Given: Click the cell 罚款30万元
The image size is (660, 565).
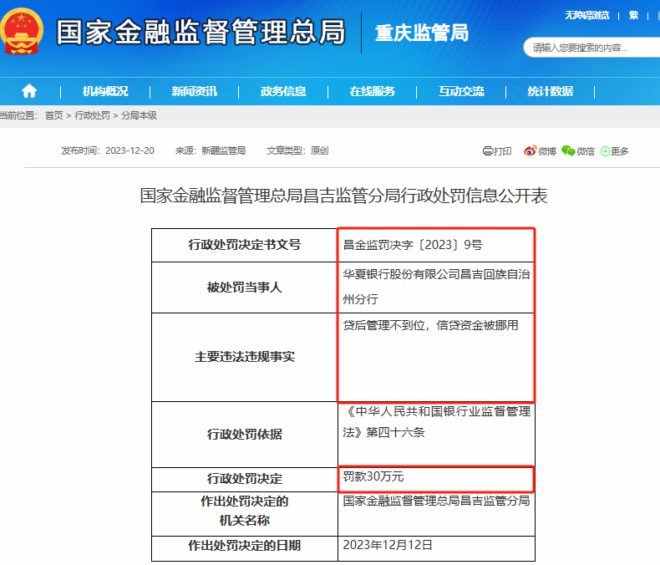Looking at the screenshot, I should coord(436,479).
